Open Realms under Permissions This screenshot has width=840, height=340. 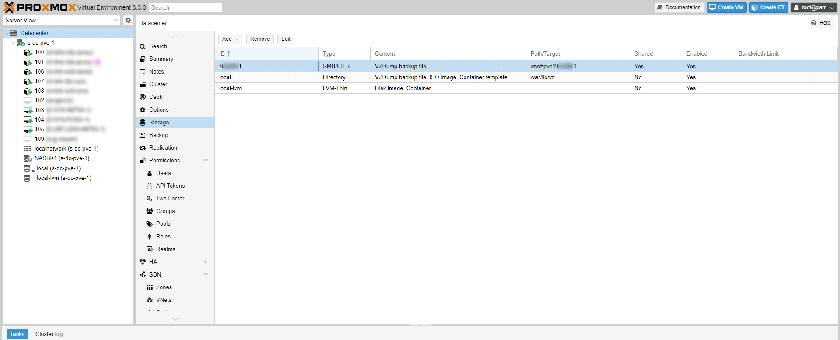pos(175,249)
